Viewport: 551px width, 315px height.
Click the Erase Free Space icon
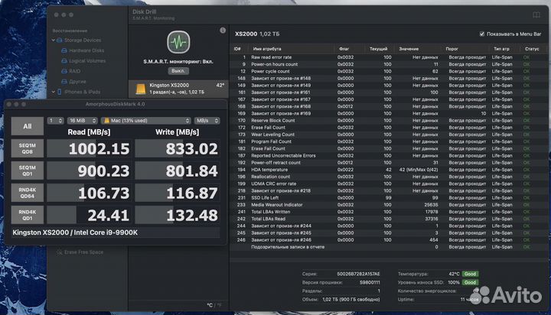[x=60, y=252]
